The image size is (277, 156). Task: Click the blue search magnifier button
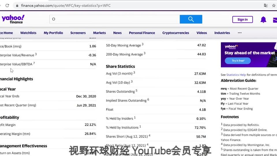point(191,19)
